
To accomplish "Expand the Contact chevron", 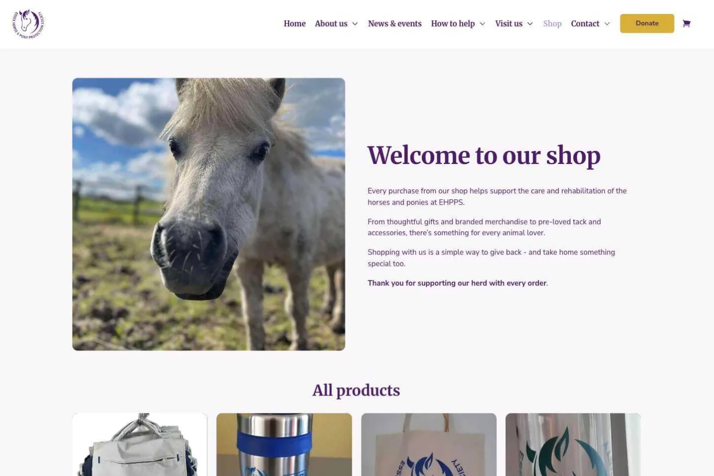I will [607, 24].
